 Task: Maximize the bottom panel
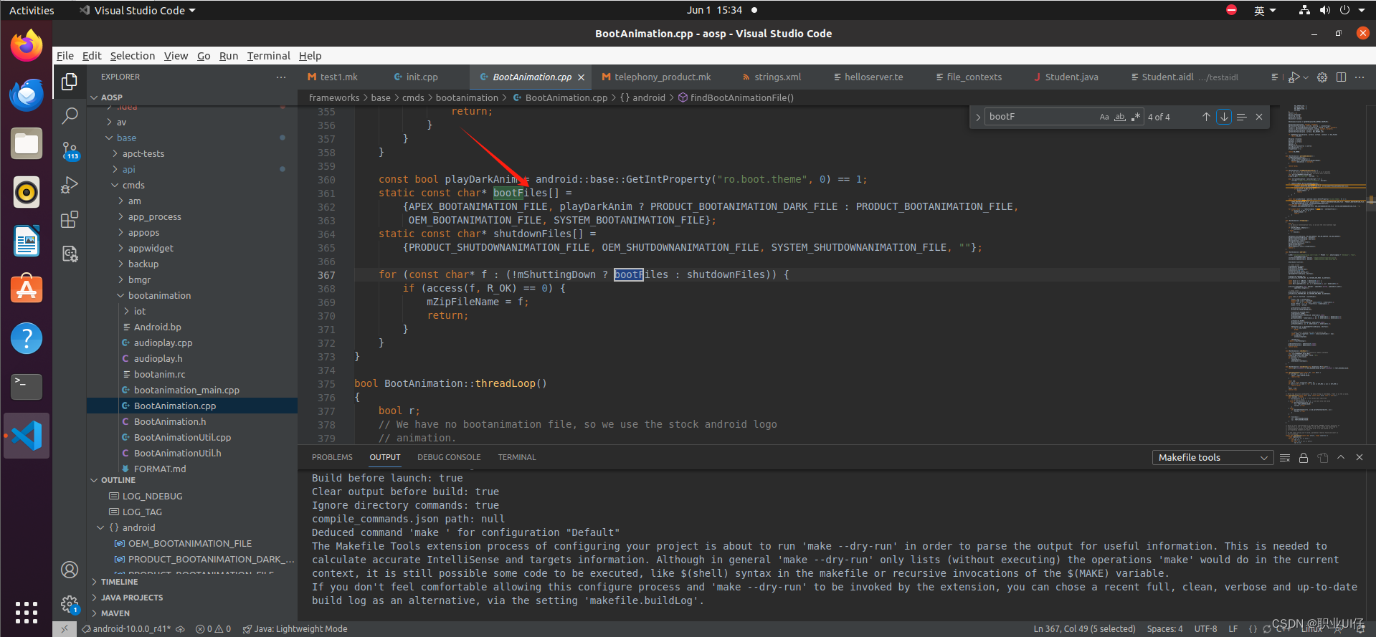pyautogui.click(x=1341, y=457)
